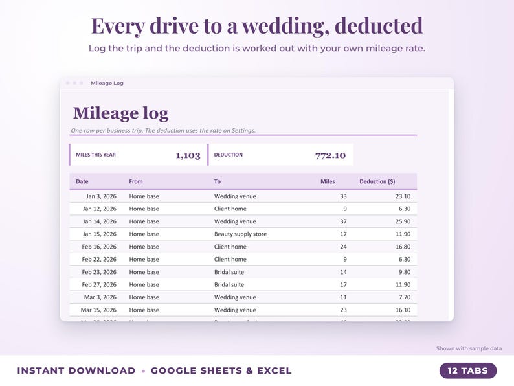Click the Miles column header
Viewport: 514px width, 386px height.
[x=328, y=181]
